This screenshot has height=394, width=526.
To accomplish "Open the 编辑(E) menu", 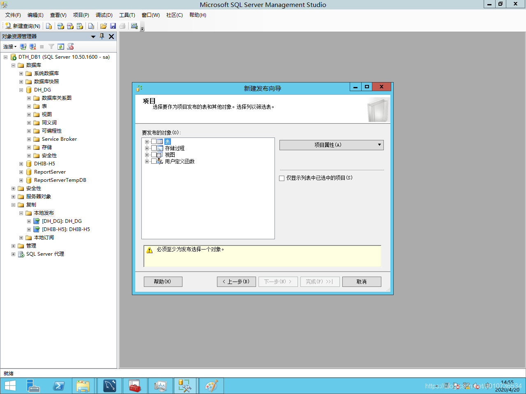I will [x=35, y=15].
